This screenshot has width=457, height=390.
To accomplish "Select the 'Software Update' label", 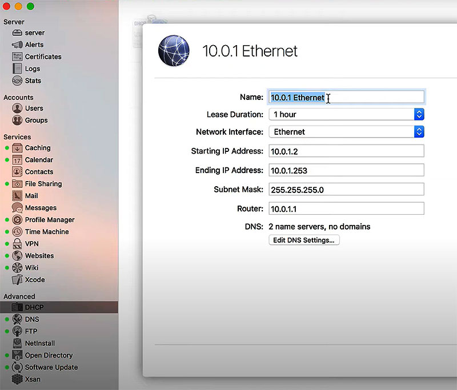I will pyautogui.click(x=51, y=367).
